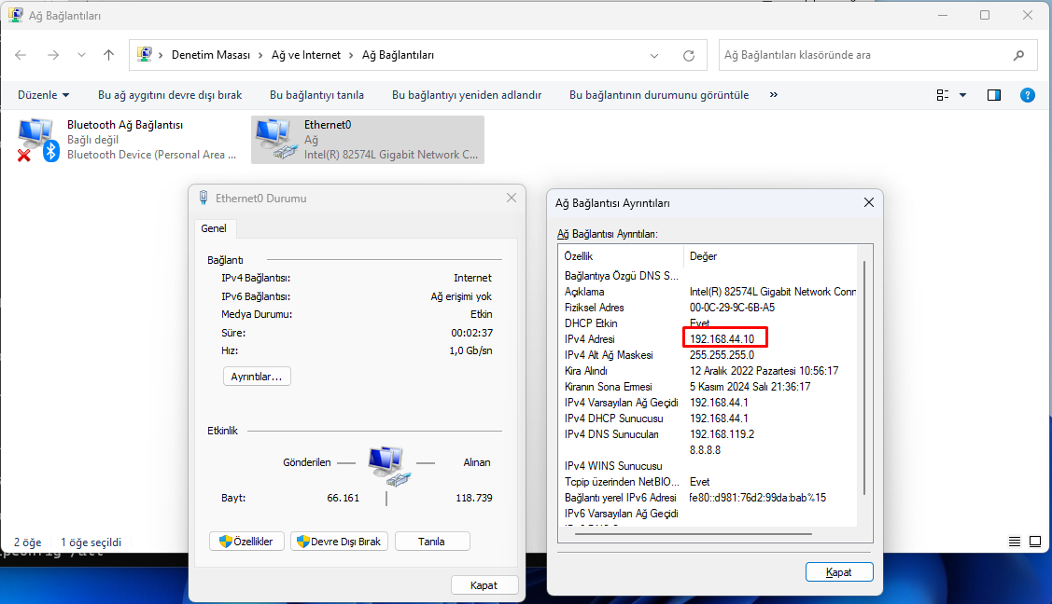Viewport: 1052px width, 604px height.
Task: Click the Bluetooth Ağ Bağlantısı name text
Action: 125,125
